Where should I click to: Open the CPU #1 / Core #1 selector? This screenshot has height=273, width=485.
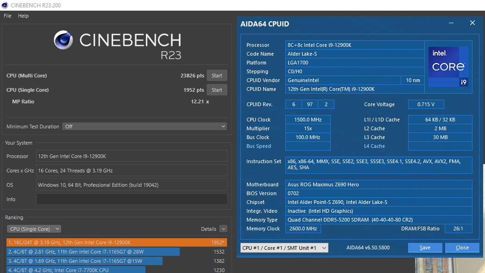tap(284, 248)
